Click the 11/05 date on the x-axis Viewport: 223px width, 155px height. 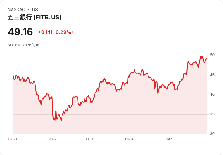tap(169, 139)
